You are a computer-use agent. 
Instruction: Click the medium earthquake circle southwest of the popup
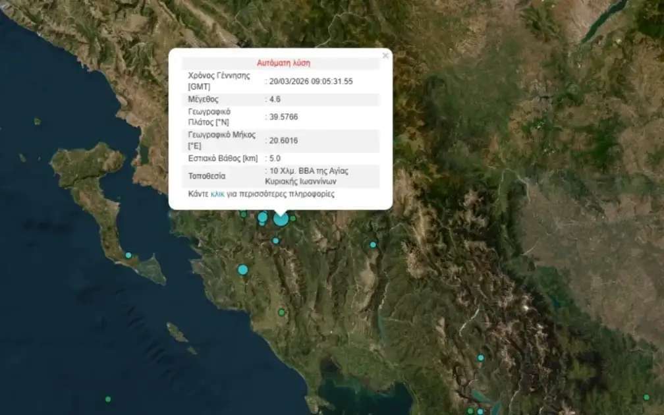(242, 270)
